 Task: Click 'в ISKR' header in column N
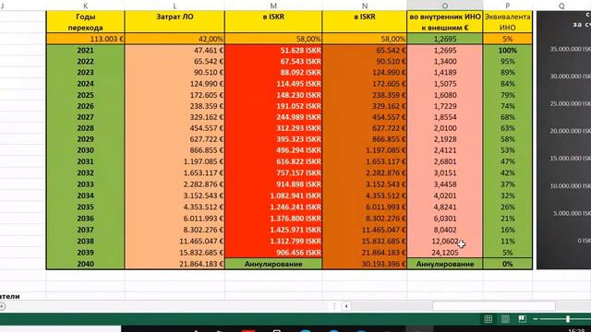[365, 22]
